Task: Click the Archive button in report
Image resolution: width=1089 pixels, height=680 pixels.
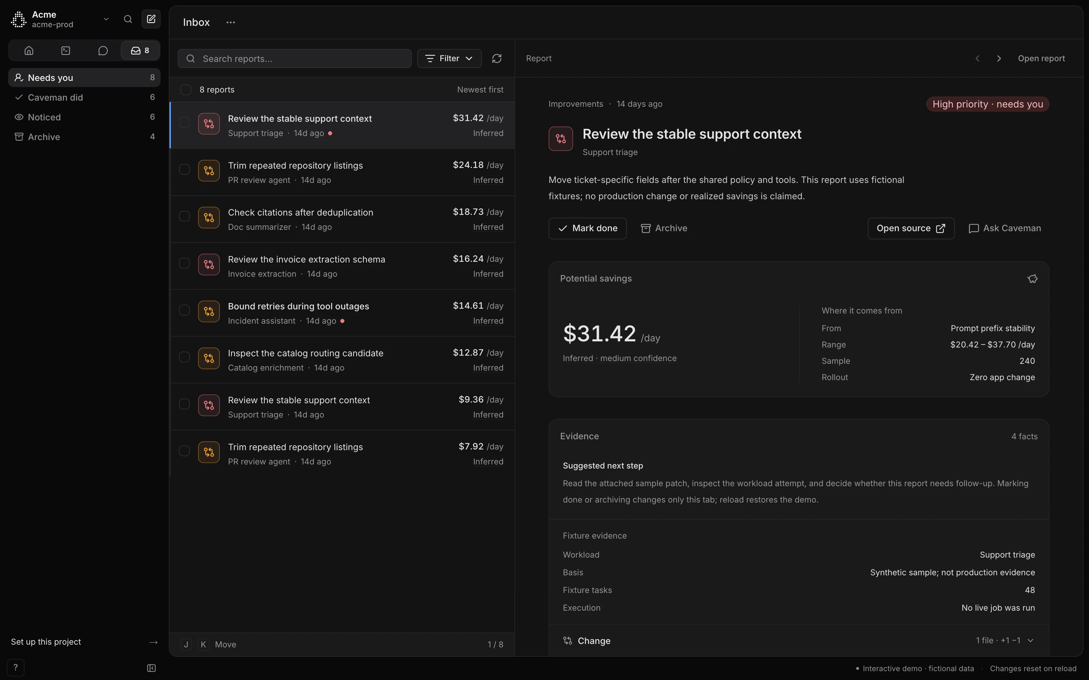Action: 664,228
